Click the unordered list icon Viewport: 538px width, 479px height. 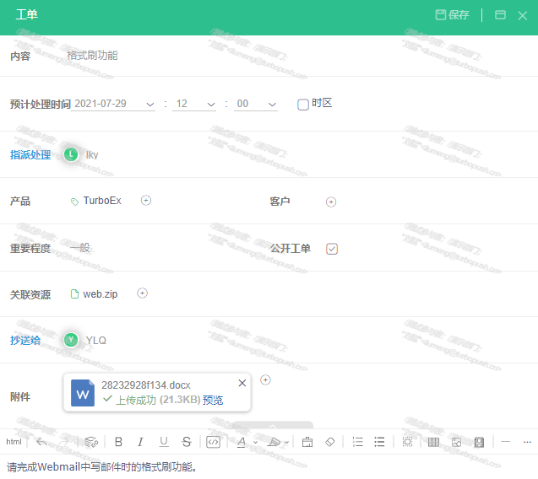click(379, 442)
